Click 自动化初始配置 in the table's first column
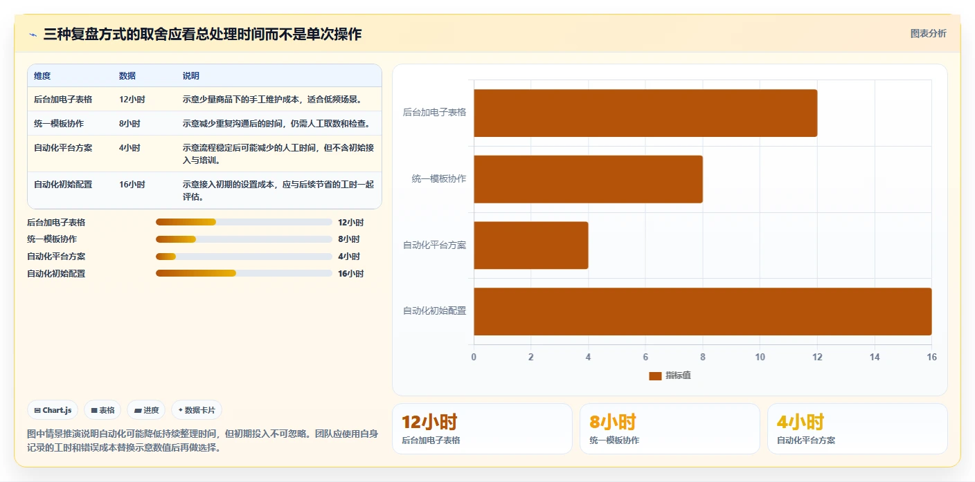This screenshot has width=975, height=482. pyautogui.click(x=63, y=184)
